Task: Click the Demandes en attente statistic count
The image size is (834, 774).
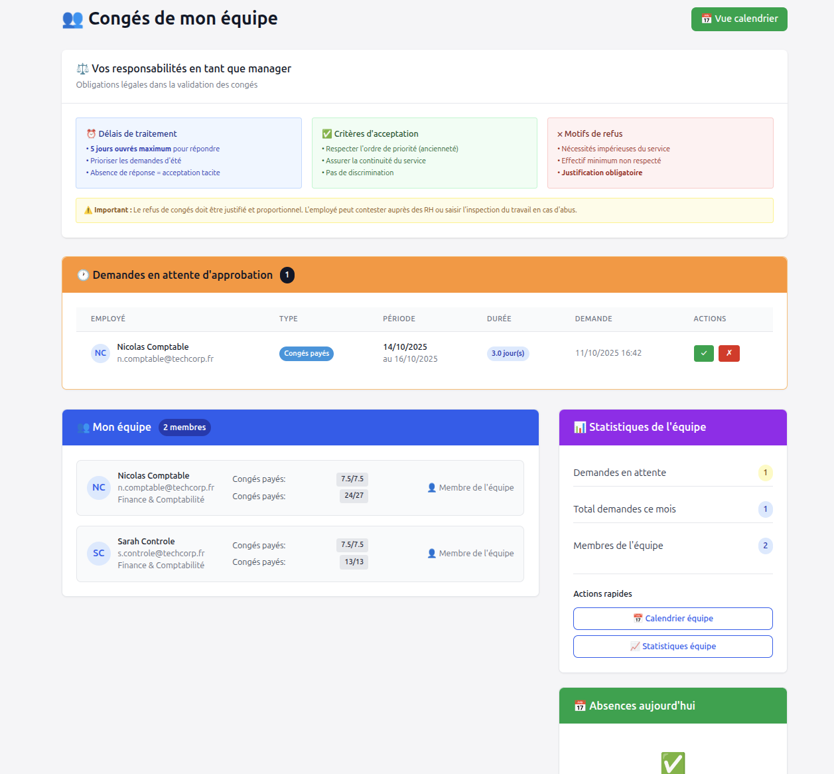Action: click(x=765, y=473)
